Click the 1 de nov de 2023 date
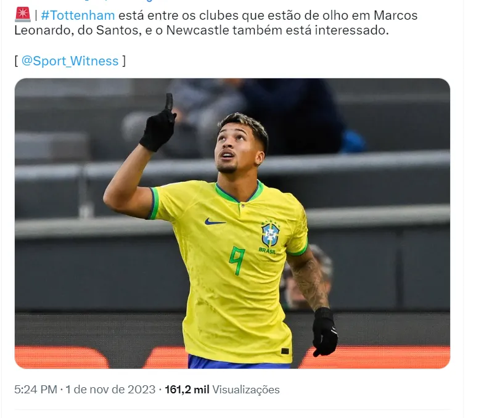 pos(110,389)
